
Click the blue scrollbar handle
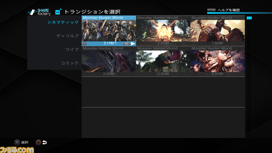(x=249, y=18)
